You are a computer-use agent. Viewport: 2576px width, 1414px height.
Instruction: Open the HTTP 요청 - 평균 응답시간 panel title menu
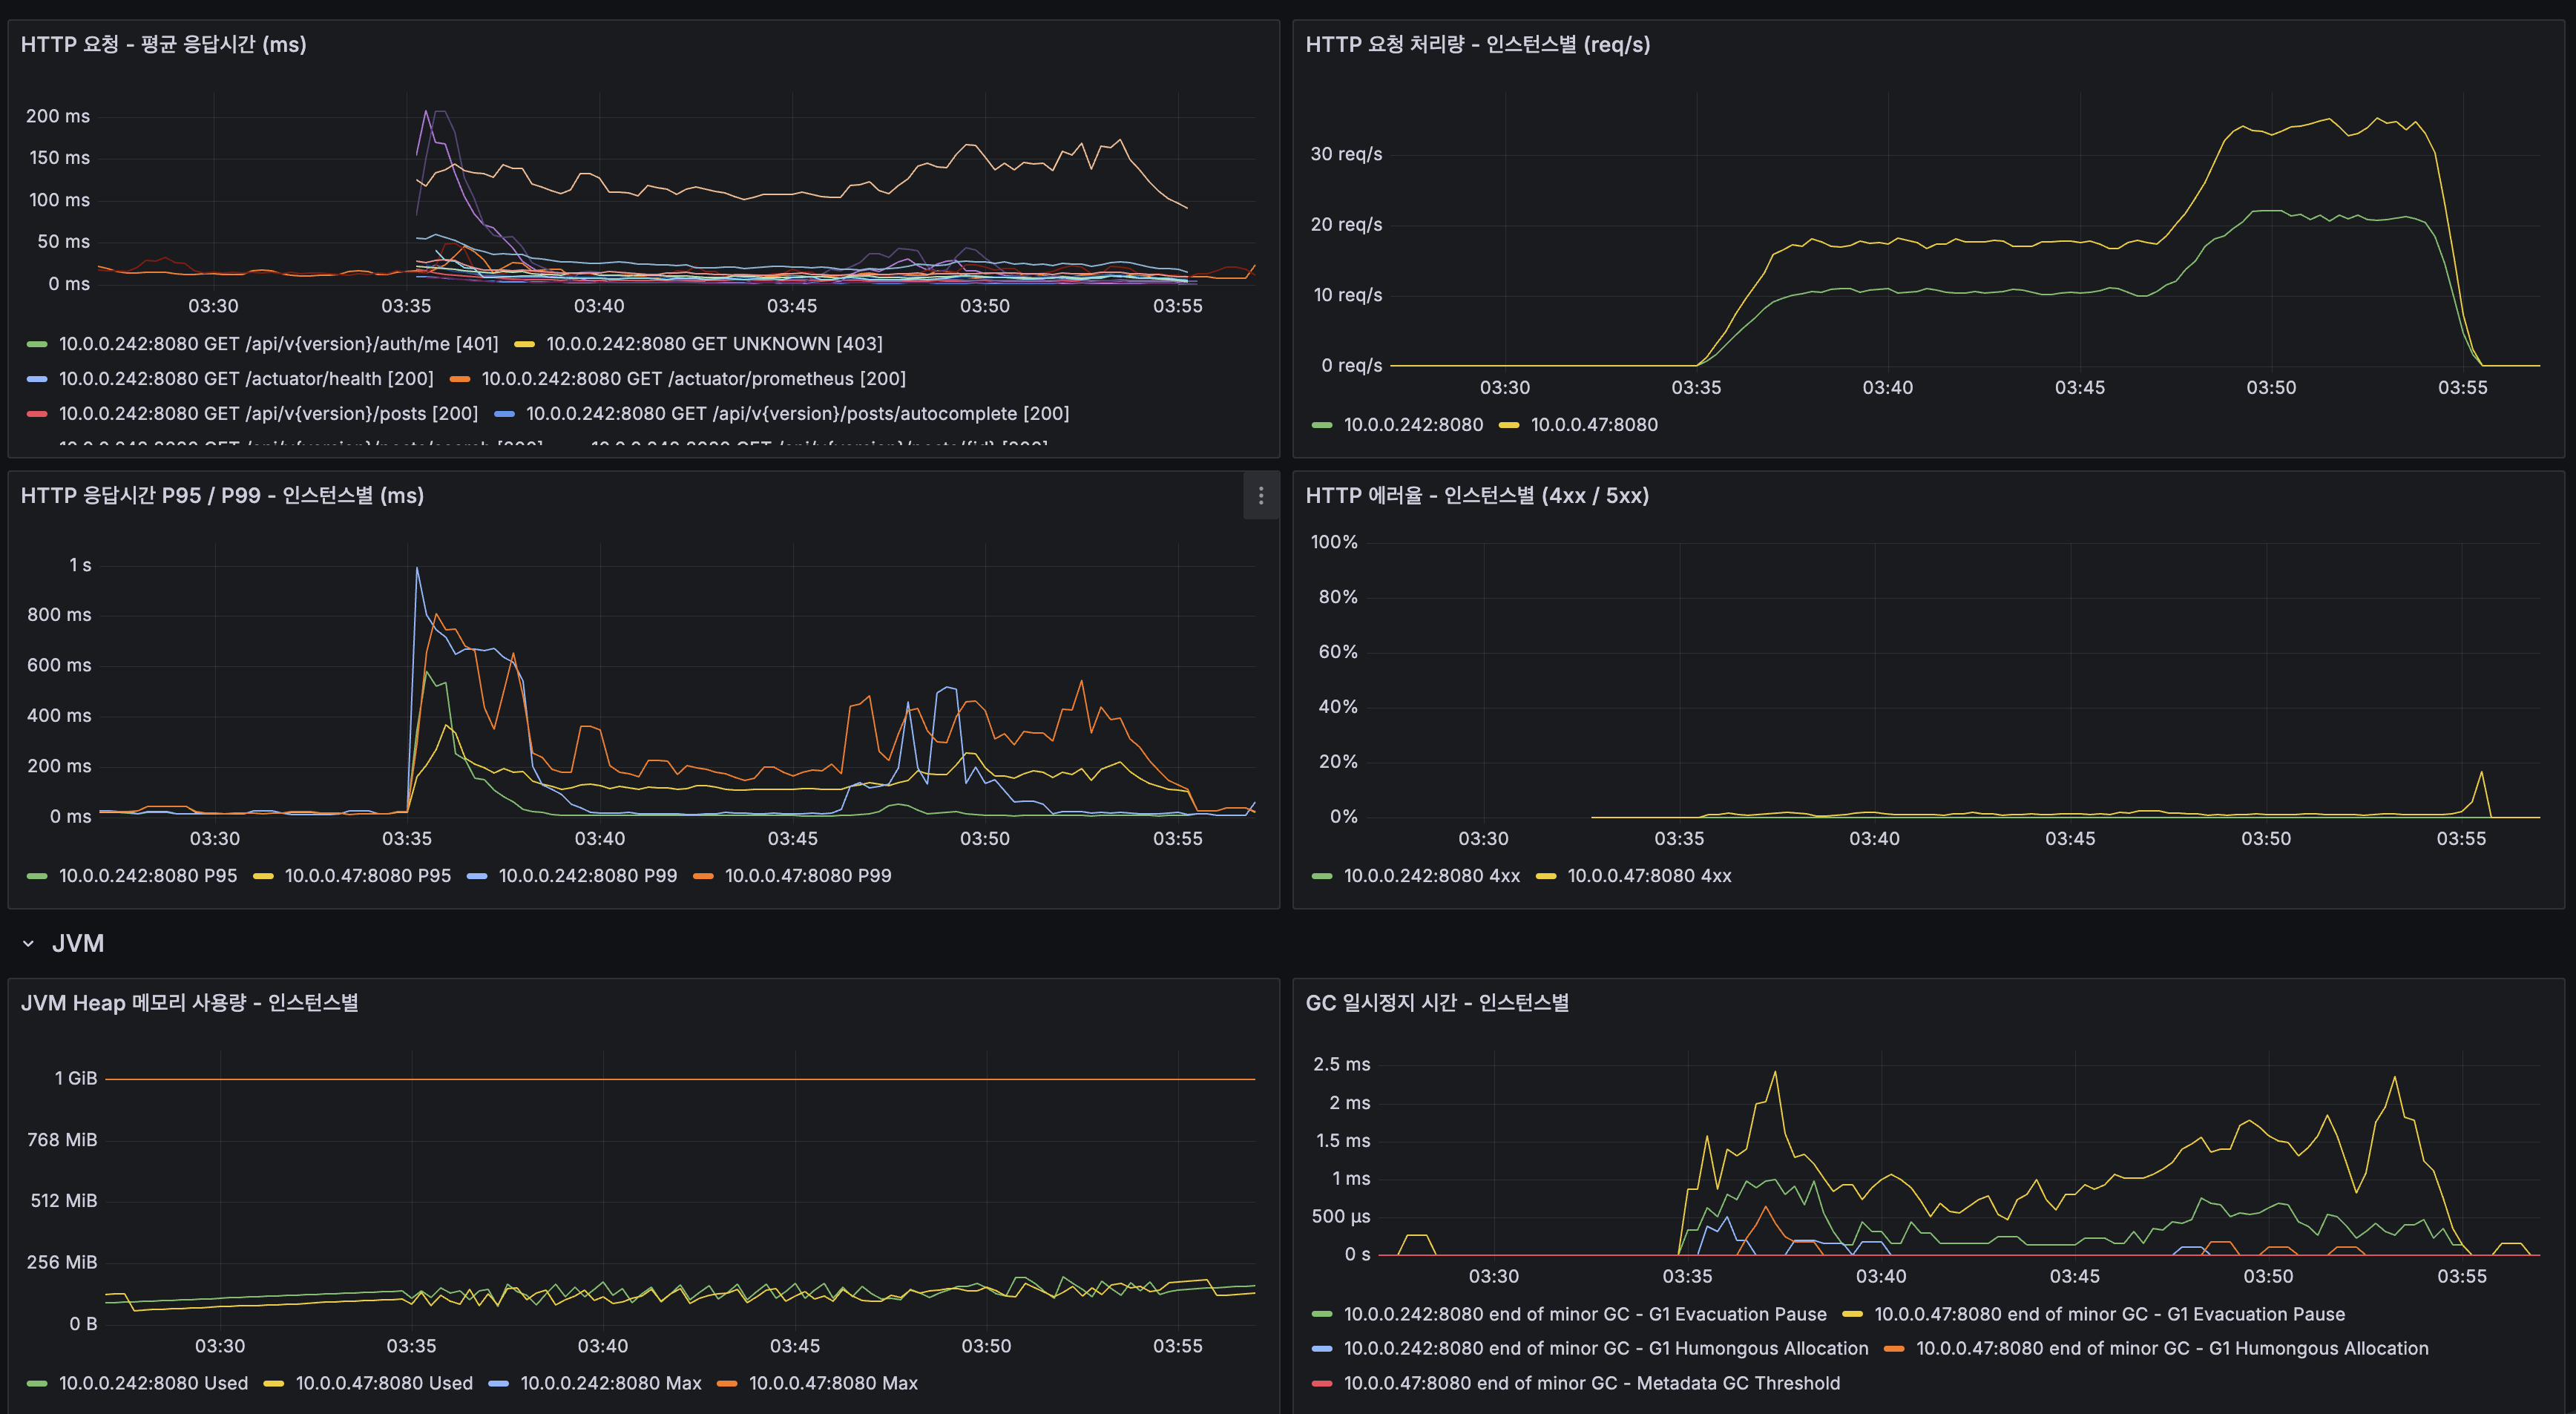coord(163,44)
